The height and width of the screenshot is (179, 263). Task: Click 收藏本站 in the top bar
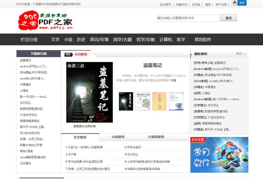[x=181, y=5]
